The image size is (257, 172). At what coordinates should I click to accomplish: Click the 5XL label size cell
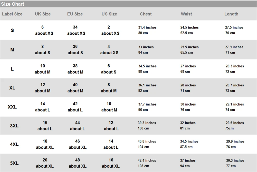[x=14, y=163]
